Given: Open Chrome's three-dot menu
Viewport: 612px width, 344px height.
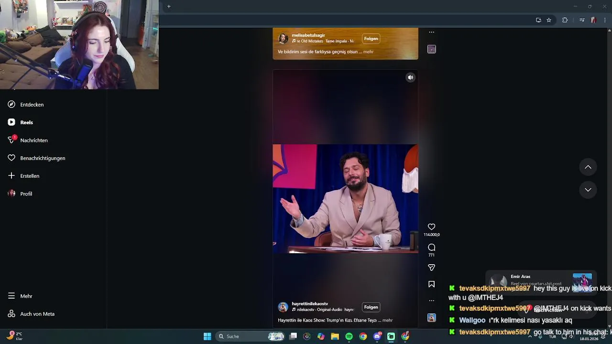Looking at the screenshot, I should click(605, 20).
